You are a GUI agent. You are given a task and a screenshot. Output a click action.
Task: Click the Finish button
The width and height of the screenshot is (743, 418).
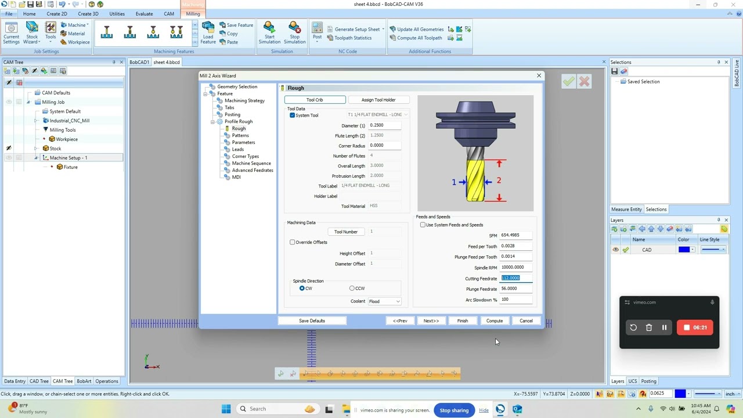[x=463, y=320]
